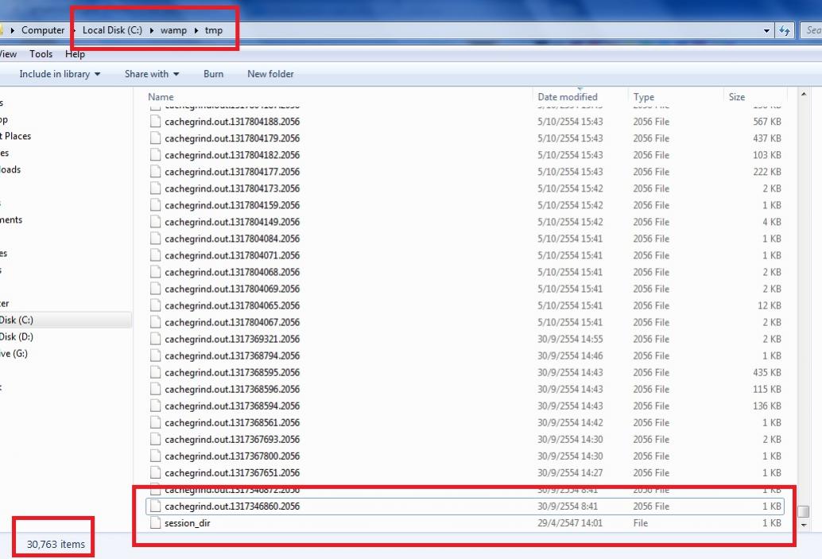Click file icon of cachegrind.out.1317368561.2056
This screenshot has width=822, height=559.
click(155, 423)
